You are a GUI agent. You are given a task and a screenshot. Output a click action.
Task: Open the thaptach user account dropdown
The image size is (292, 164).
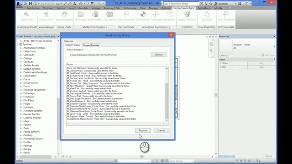(x=235, y=4)
